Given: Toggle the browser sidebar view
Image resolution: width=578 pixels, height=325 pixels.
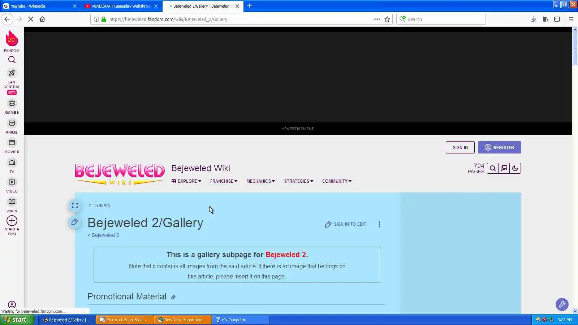Looking at the screenshot, I should (x=557, y=19).
